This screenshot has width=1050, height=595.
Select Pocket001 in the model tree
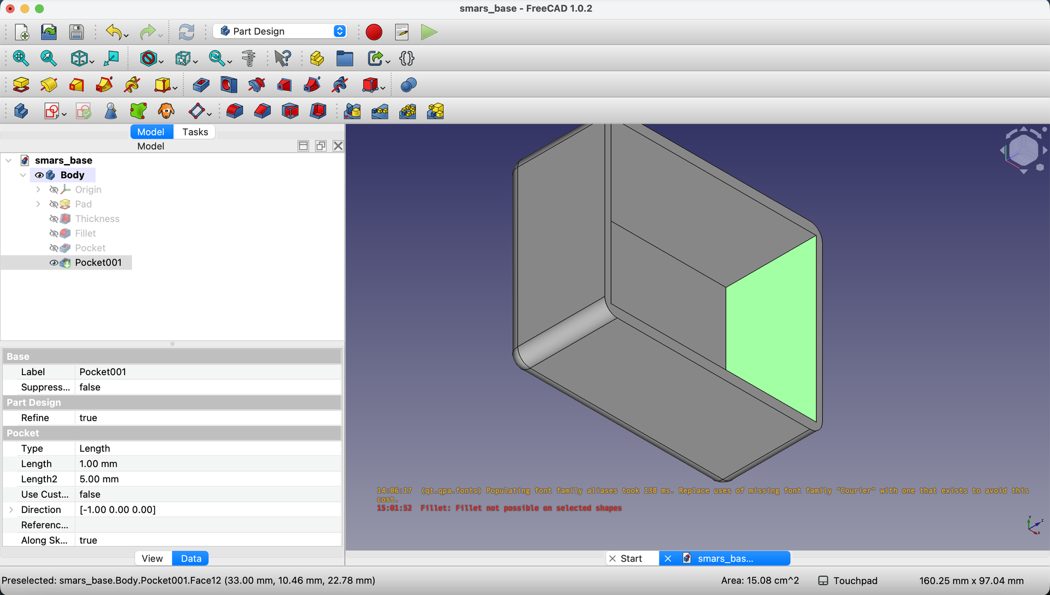(x=98, y=262)
